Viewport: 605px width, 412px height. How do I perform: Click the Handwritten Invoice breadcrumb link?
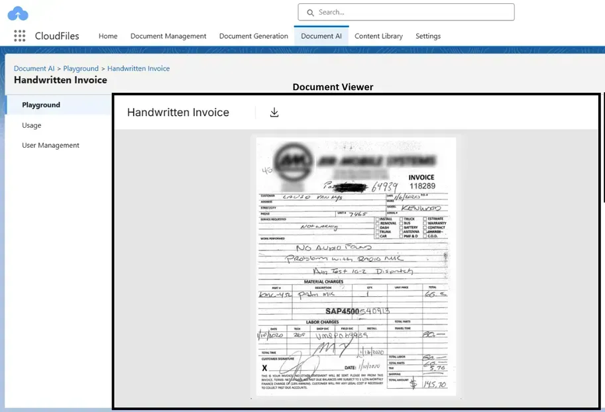tap(138, 68)
